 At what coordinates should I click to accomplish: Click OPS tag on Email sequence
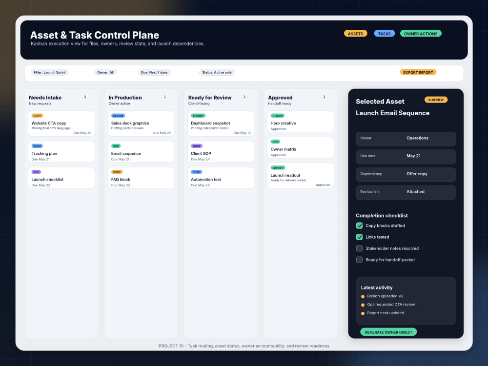116,146
